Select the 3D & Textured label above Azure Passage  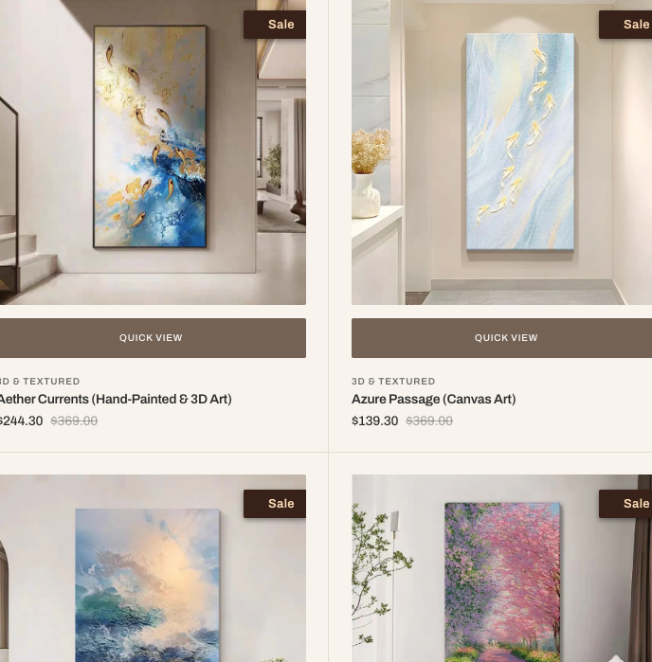pos(393,382)
